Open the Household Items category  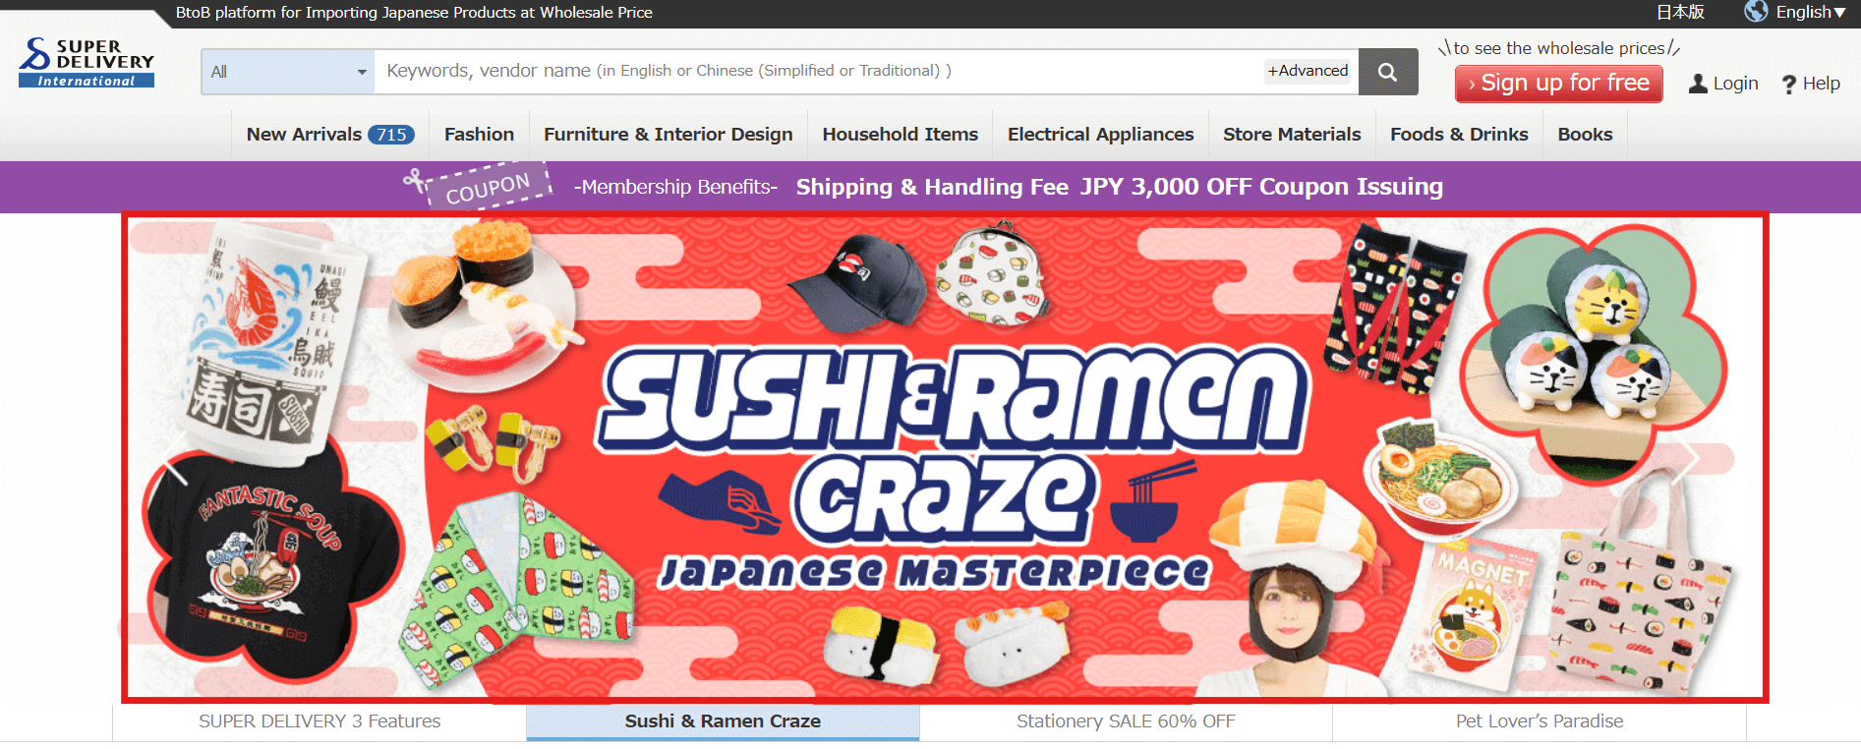click(x=901, y=135)
